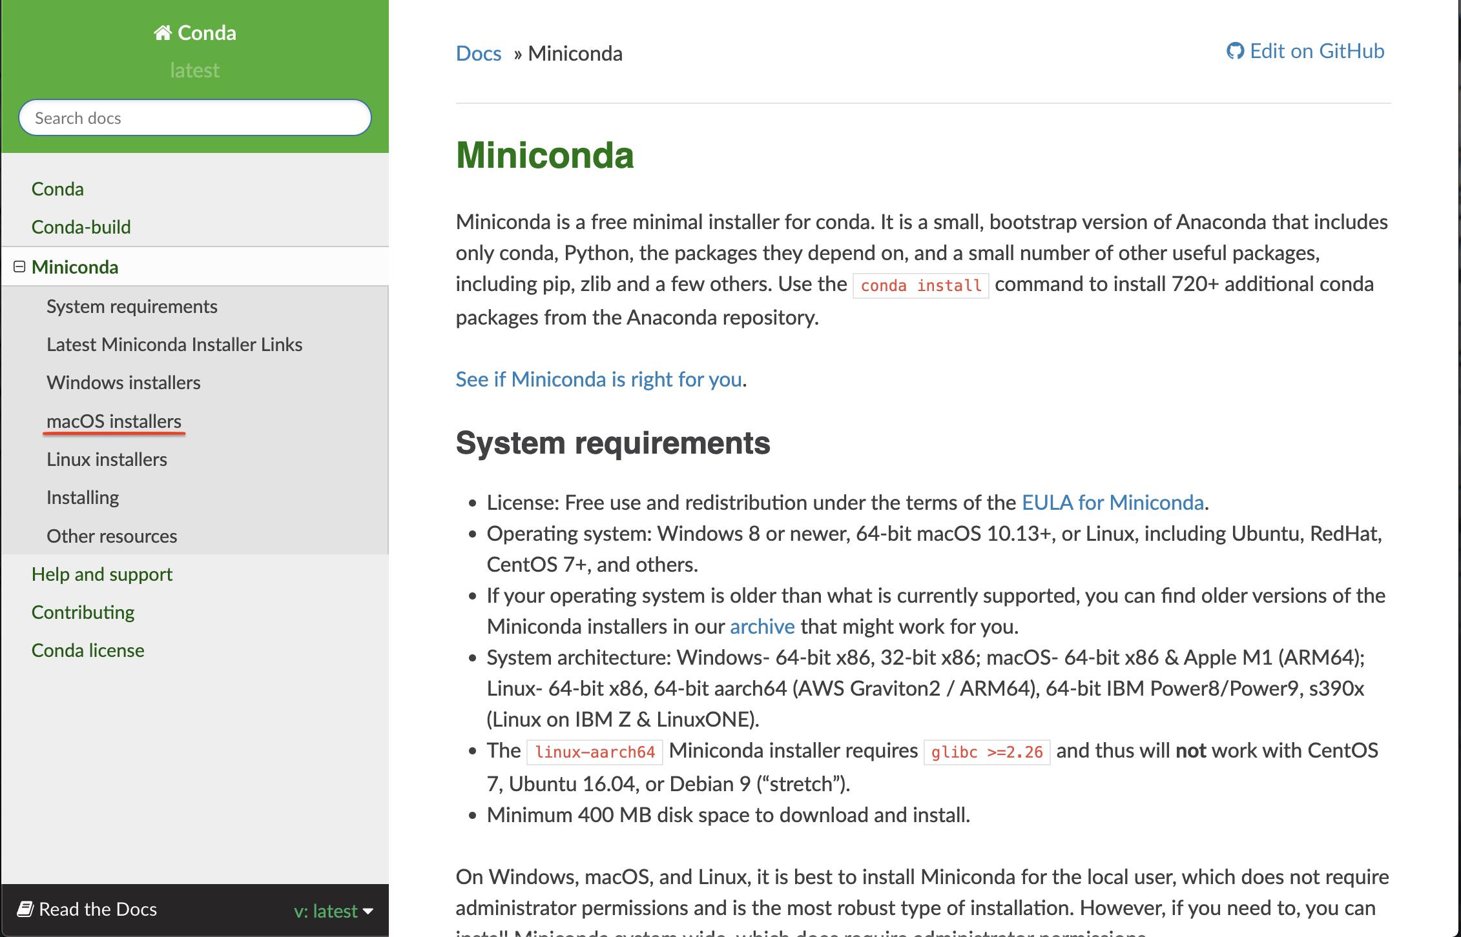Focus the Search docs field
The width and height of the screenshot is (1461, 937).
tap(194, 117)
